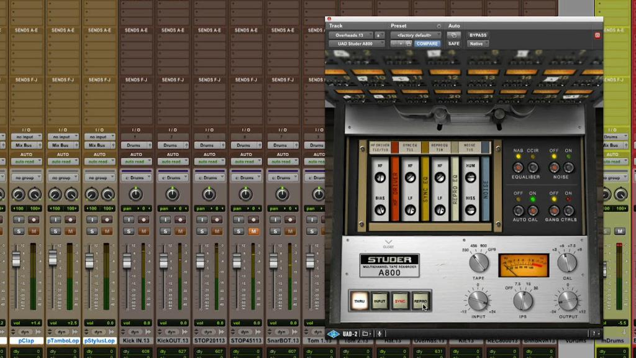Select INPUT path button on Studer A800
The width and height of the screenshot is (636, 358).
pyautogui.click(x=379, y=301)
